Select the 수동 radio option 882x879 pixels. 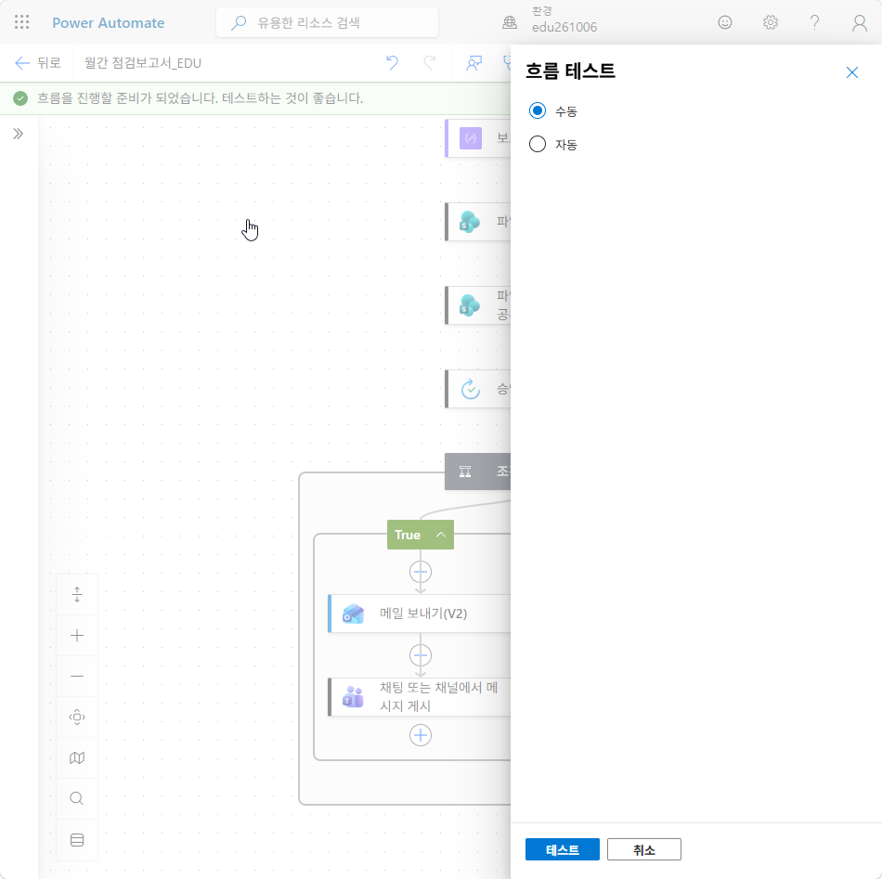(538, 110)
